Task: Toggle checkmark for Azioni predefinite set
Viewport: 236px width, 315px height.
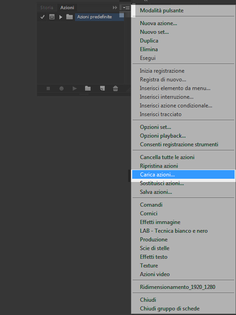Action: 43,17
